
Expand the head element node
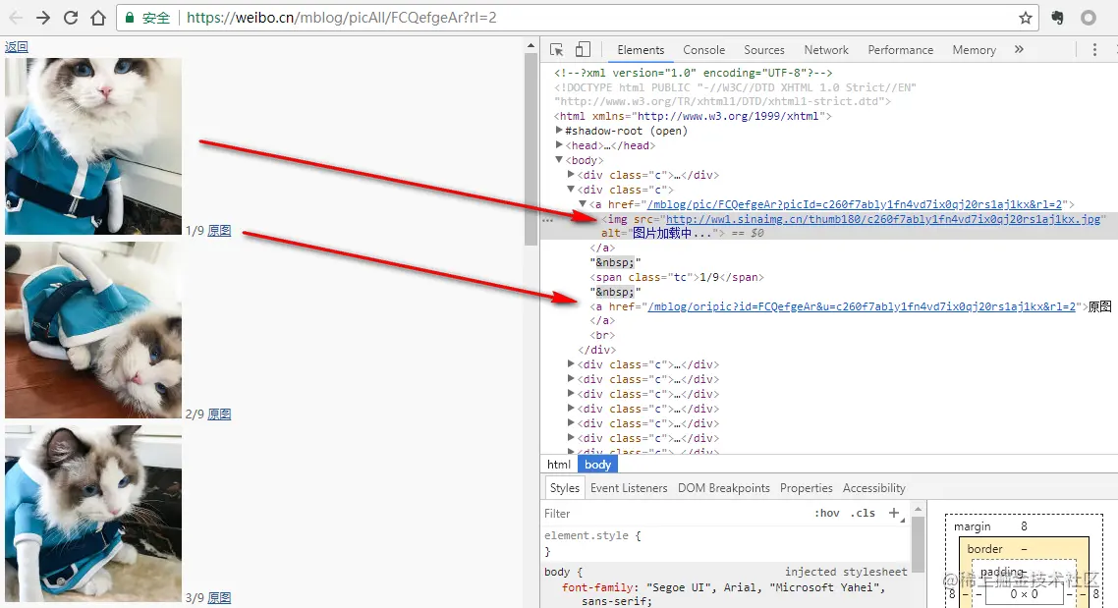[560, 144]
